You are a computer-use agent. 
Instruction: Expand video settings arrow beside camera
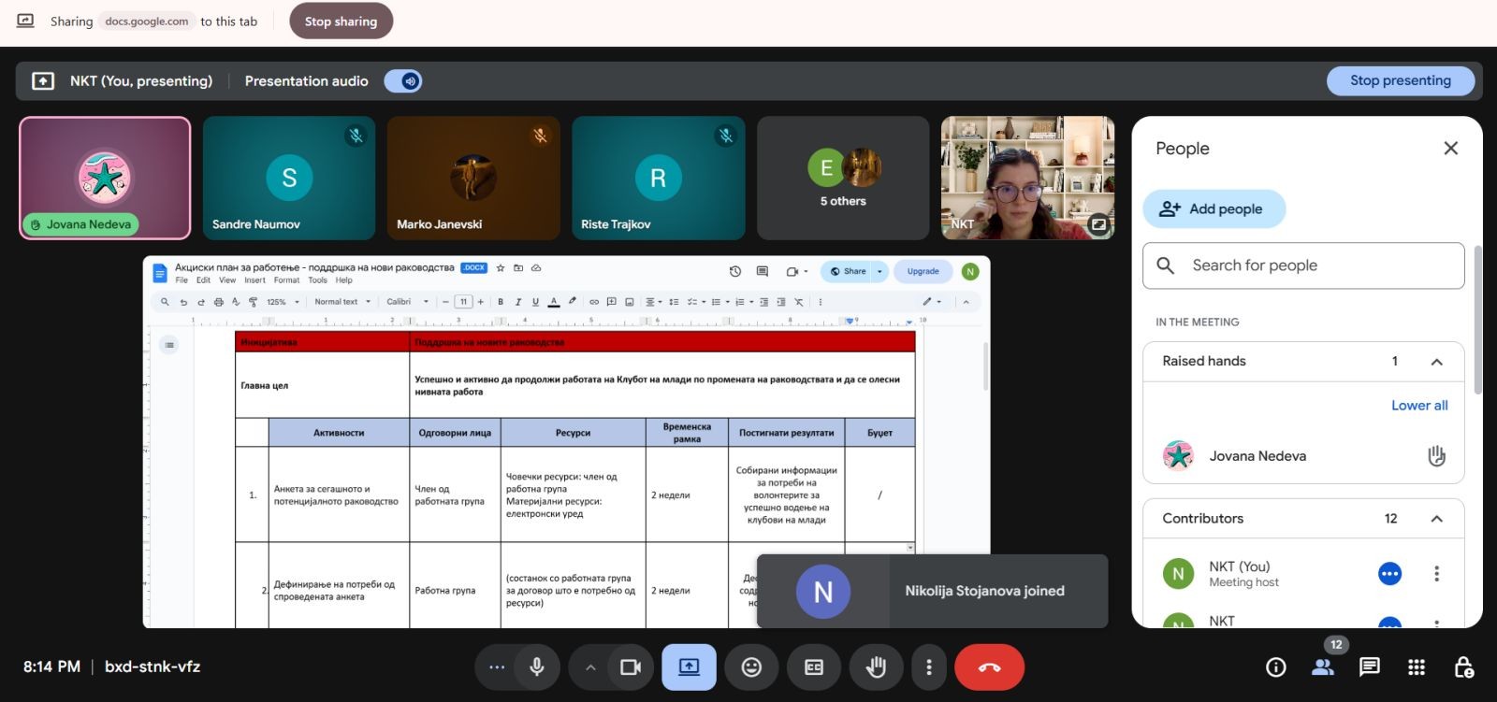pyautogui.click(x=590, y=667)
